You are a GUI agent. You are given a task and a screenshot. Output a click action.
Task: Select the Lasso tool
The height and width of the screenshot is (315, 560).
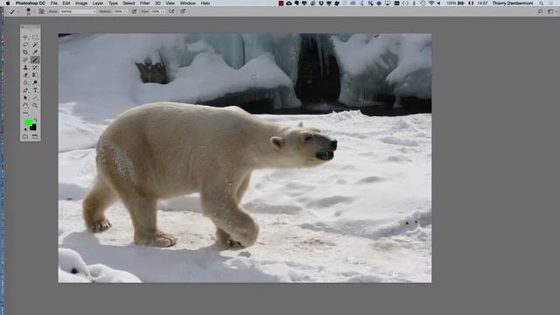[25, 45]
